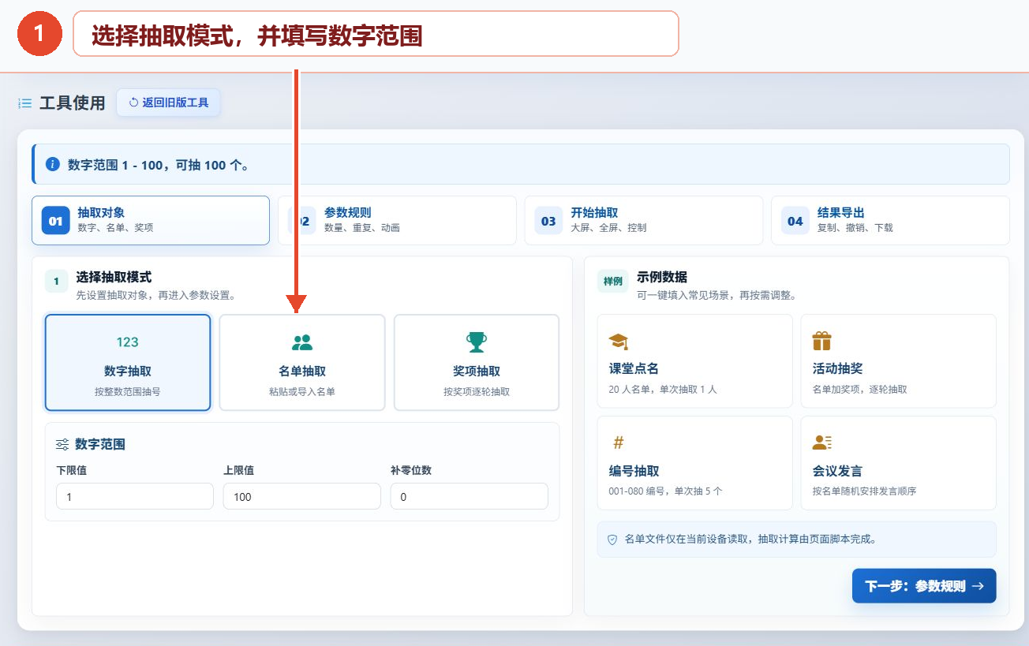
Task: Click the 01 step number badge
Action: pyautogui.click(x=56, y=221)
